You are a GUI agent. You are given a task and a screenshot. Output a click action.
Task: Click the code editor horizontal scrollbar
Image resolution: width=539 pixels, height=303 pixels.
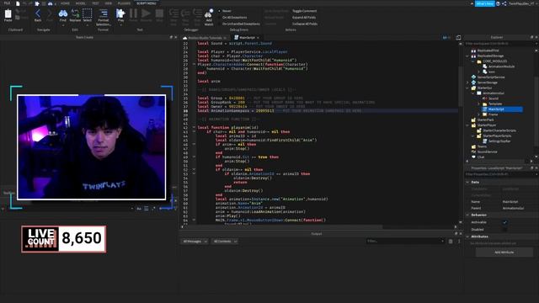tap(282, 226)
